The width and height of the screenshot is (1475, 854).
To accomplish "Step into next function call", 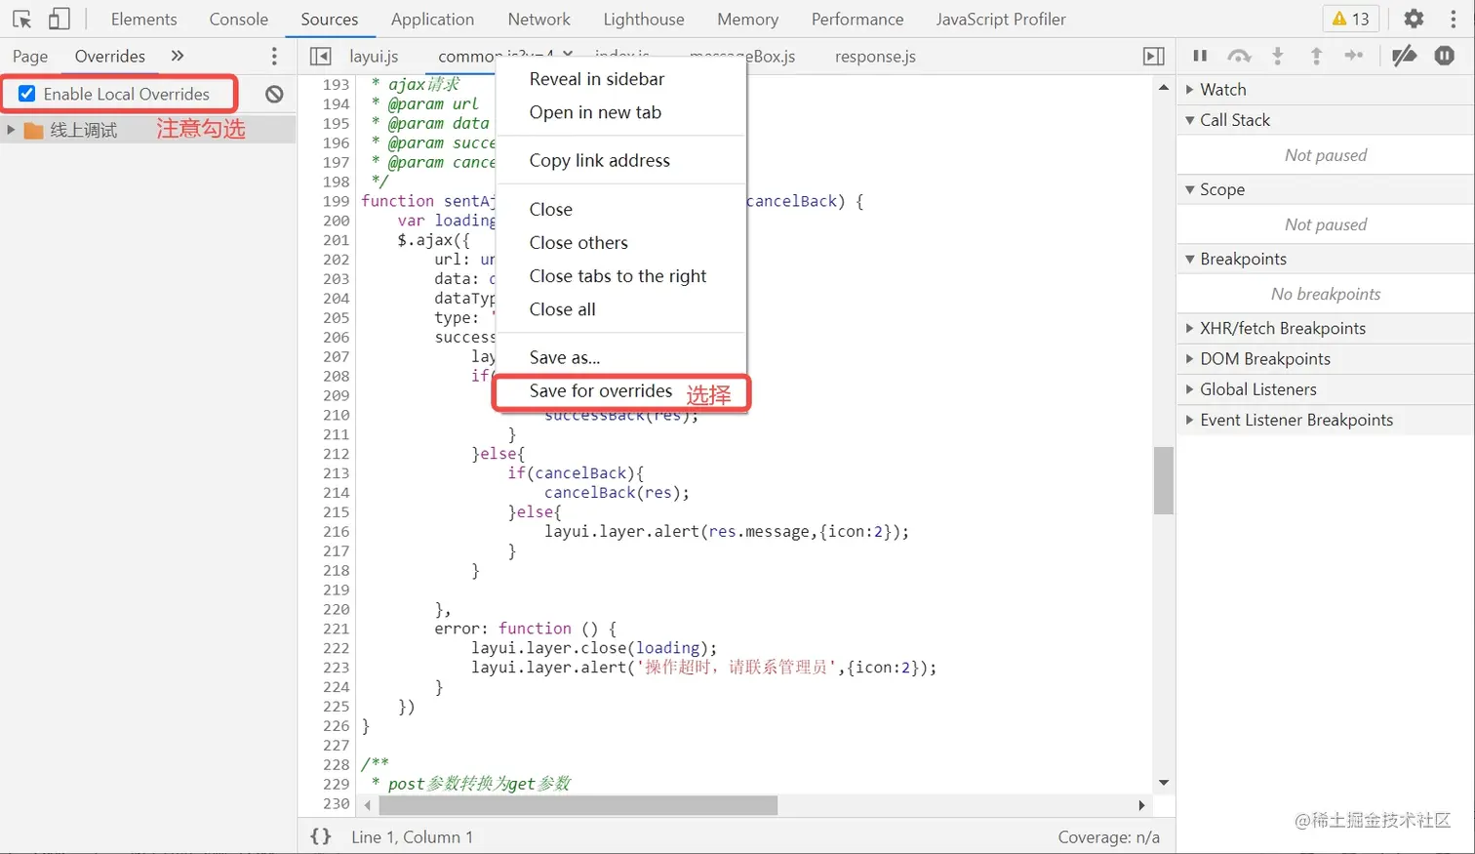I will pyautogui.click(x=1278, y=56).
